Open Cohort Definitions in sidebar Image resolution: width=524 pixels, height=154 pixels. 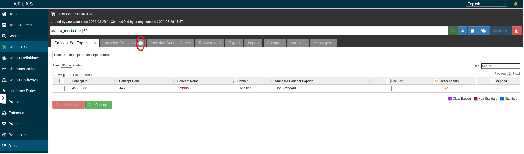tap(24, 58)
